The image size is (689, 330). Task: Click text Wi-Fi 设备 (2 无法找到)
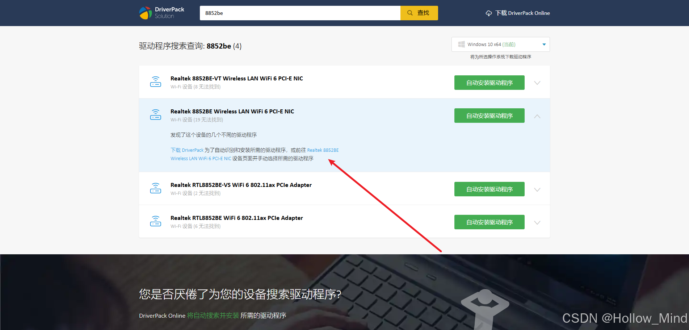196,193
